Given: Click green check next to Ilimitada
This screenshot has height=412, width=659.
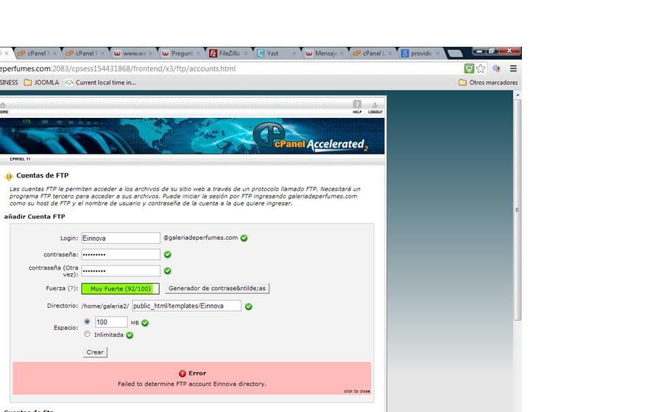Looking at the screenshot, I should tap(130, 335).
